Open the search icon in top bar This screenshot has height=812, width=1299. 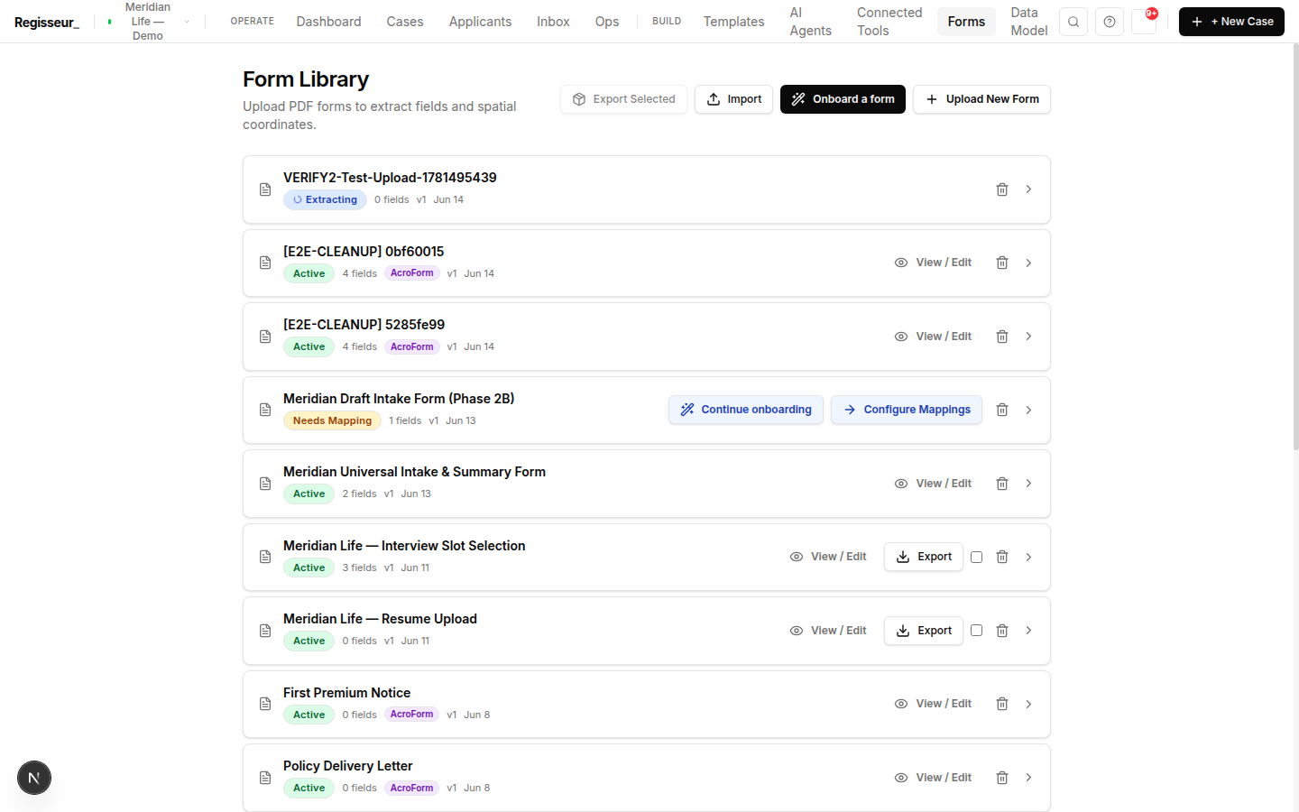tap(1073, 22)
